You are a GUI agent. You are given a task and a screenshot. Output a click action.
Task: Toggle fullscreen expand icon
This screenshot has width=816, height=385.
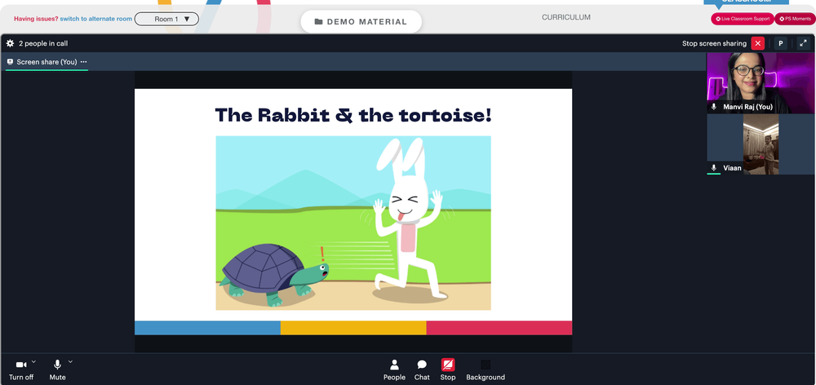(x=804, y=44)
